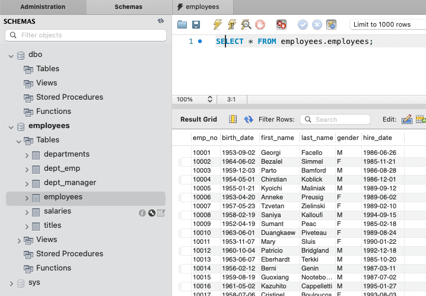Image resolution: width=426 pixels, height=296 pixels.
Task: Select the dept_manager table
Action: (70, 183)
